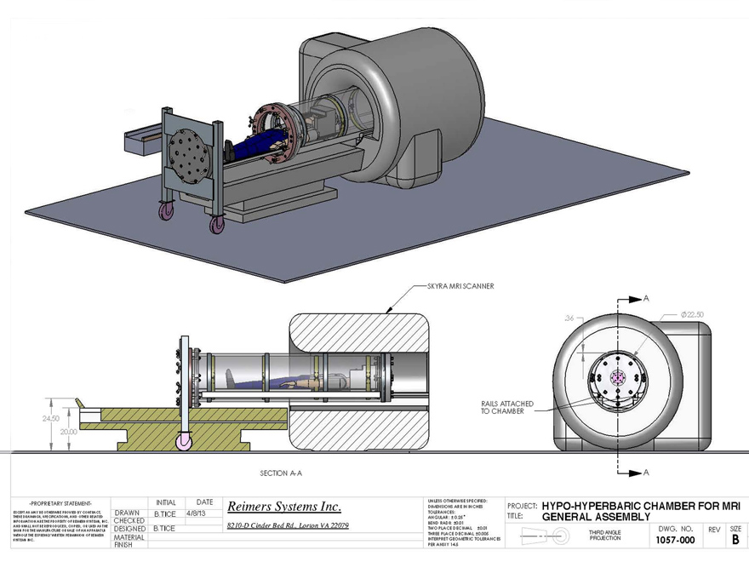Click the diameter 22.50 dimension callout
Image resolution: width=749 pixels, height=562 pixels.
pos(691,313)
